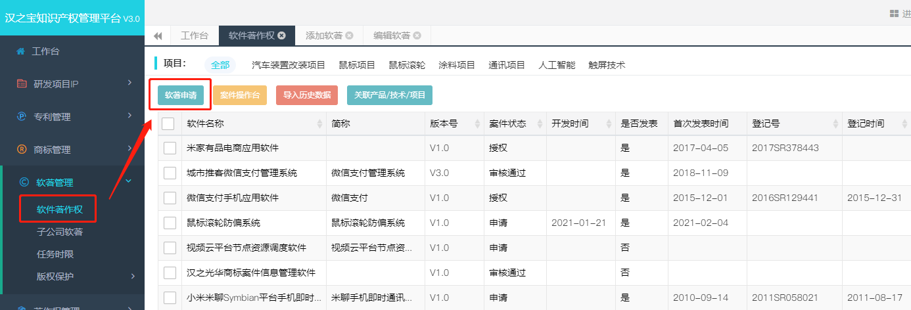Image resolution: width=911 pixels, height=310 pixels.
Task: Check the box for 微信支付手机应用软件 row
Action: coord(170,198)
